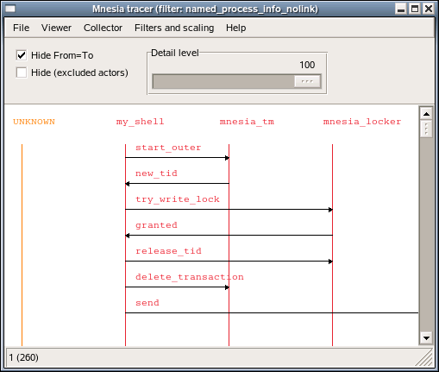Open the window menu icon in title bar

[x=10, y=9]
